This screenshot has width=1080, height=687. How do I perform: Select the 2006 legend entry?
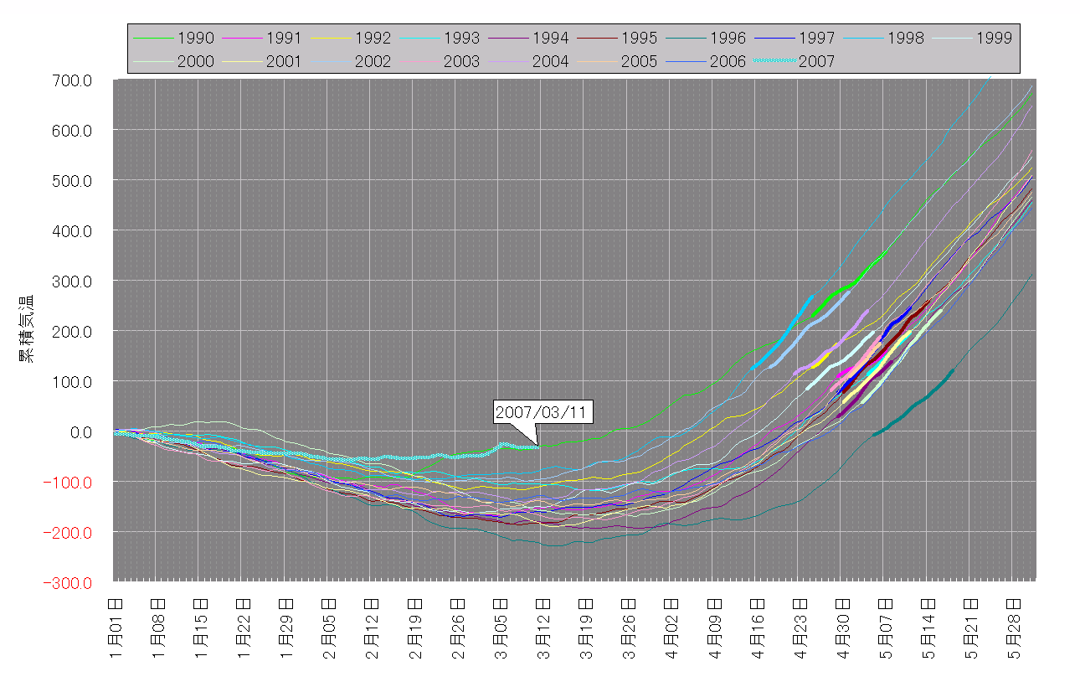click(x=728, y=61)
